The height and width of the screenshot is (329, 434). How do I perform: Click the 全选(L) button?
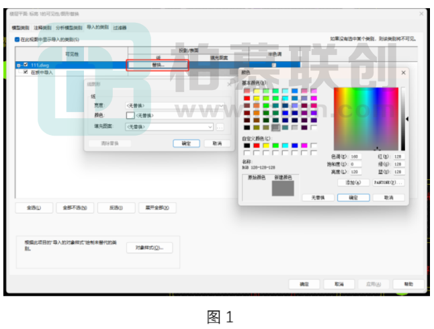coord(34,207)
